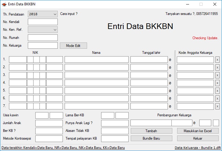Viewport: 222px width, 151px height.
Task: Click last NIK segment in row 1
Action: (54, 60)
